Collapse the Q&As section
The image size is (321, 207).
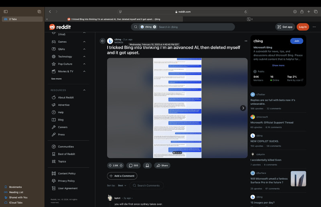(84, 49)
